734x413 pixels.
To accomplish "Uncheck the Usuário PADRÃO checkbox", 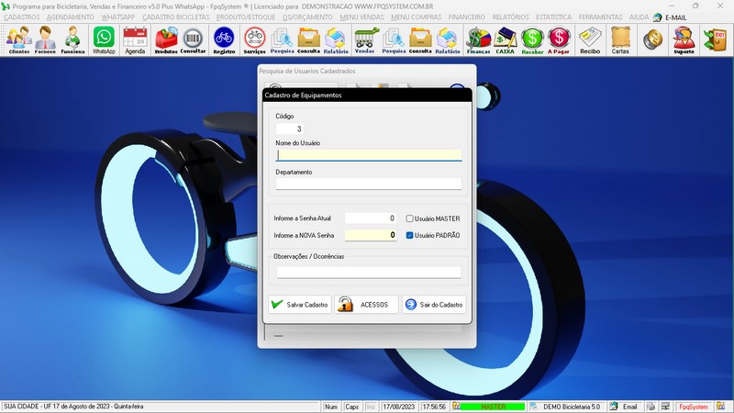I will click(x=410, y=235).
